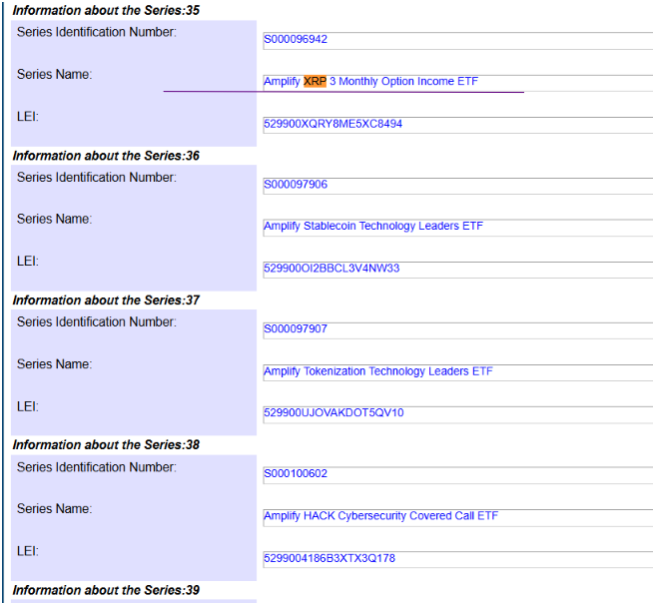The image size is (655, 605).
Task: Click the LEI label under Series:37
Action: (28, 406)
